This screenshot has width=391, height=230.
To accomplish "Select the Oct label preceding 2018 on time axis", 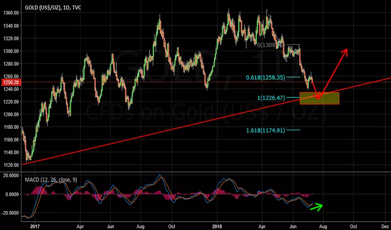I will 172,227.
